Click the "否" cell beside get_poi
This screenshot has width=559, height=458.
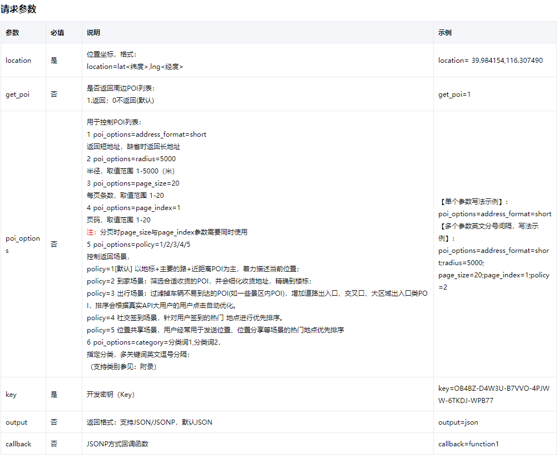53,94
